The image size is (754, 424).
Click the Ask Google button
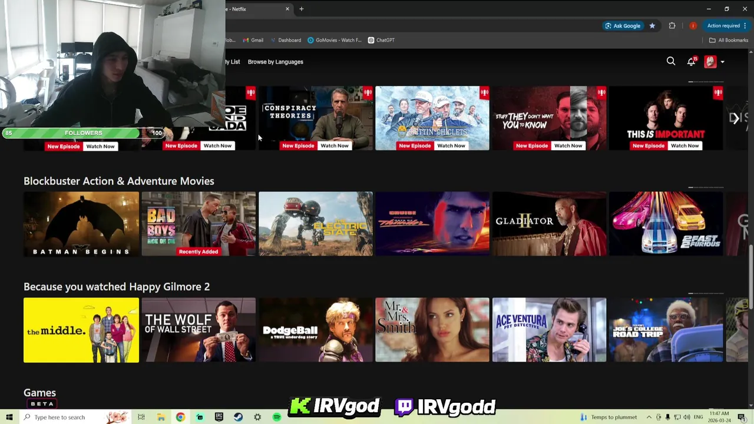pyautogui.click(x=623, y=25)
